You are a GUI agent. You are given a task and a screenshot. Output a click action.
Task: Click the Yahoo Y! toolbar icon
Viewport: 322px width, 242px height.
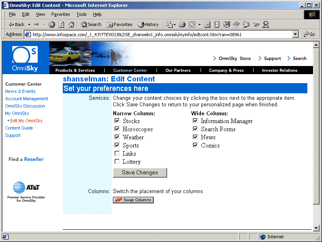click(256, 25)
